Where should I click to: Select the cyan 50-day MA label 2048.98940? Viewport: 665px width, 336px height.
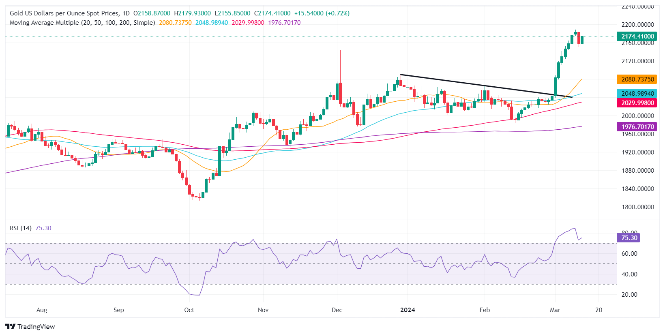click(637, 94)
